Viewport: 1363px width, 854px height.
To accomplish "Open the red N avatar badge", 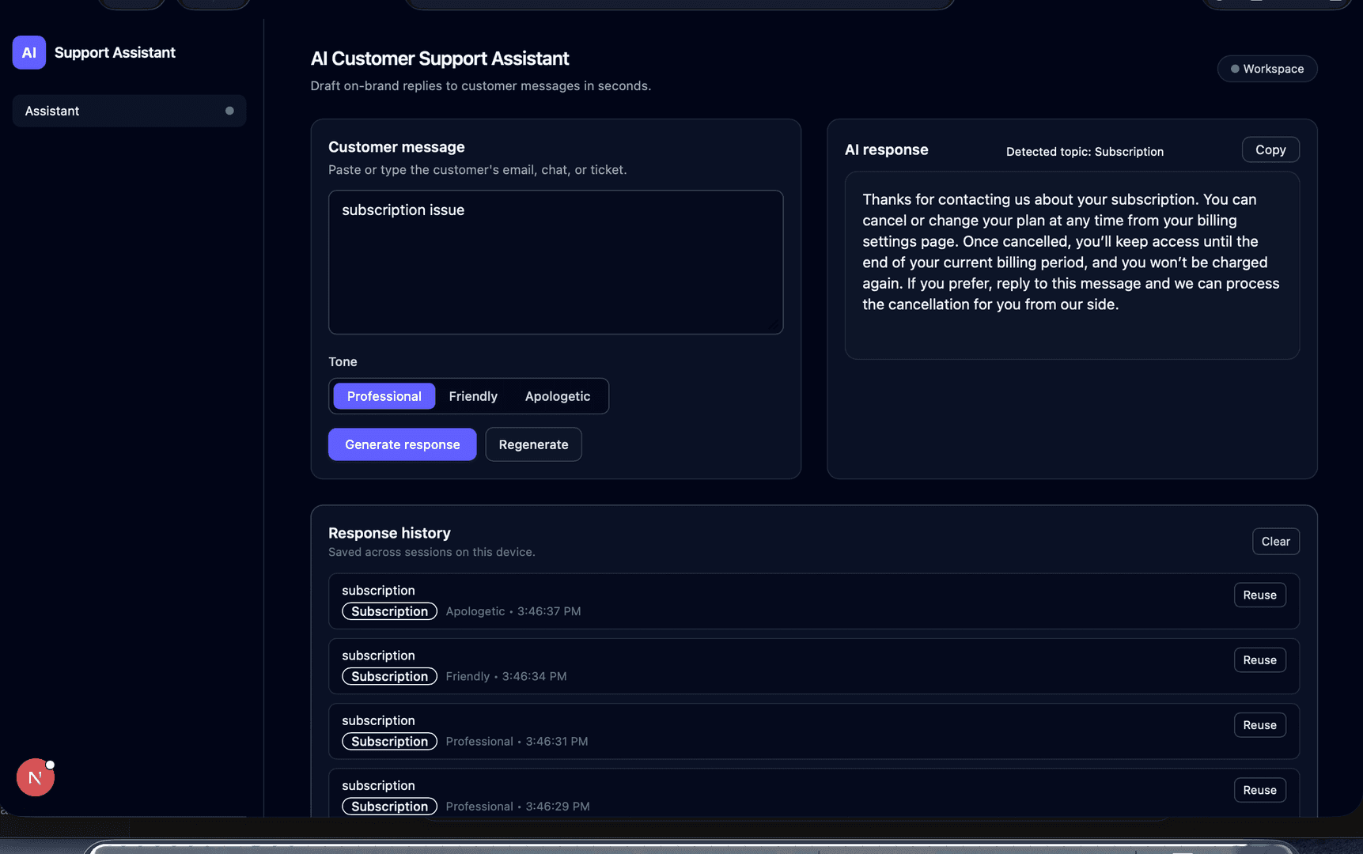I will (x=36, y=777).
